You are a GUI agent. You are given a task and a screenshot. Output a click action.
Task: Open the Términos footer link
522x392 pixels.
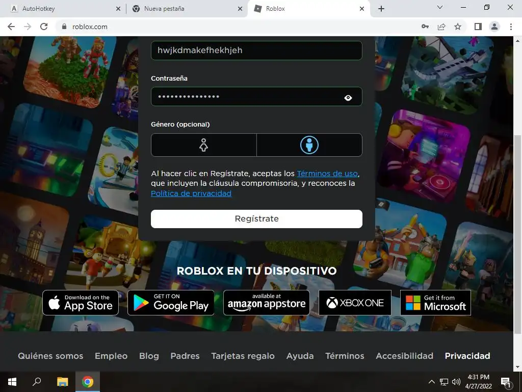pyautogui.click(x=345, y=356)
